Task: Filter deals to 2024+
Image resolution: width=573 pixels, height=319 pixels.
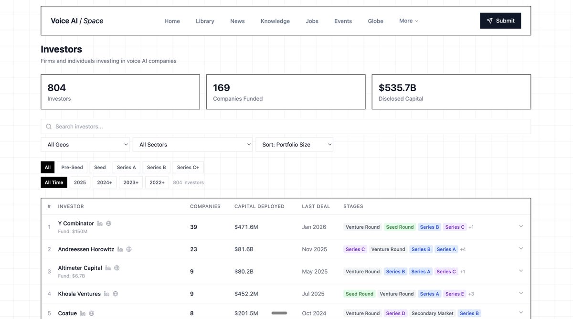Action: (105, 182)
